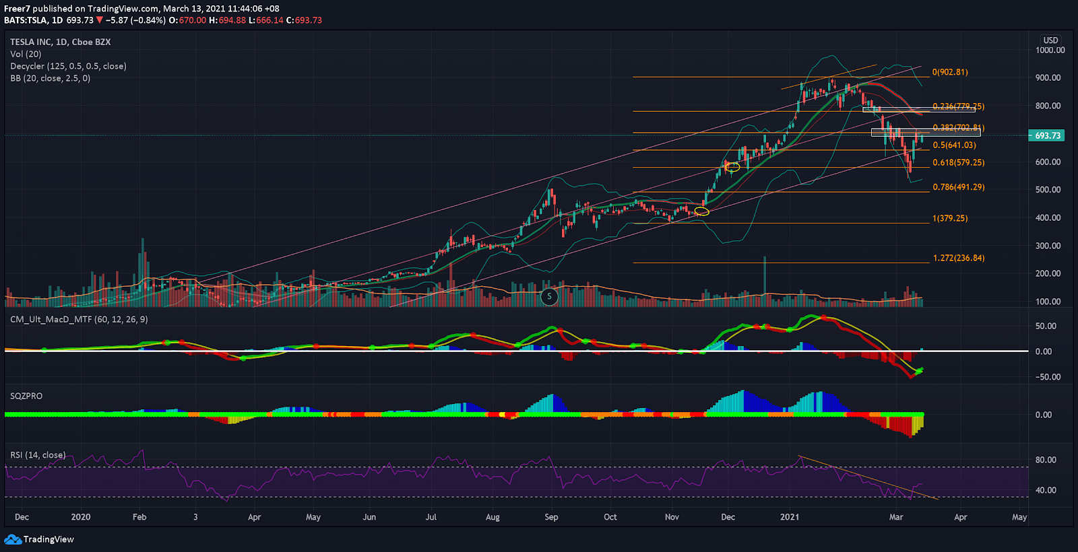Select the BATS:TSLA ticker in the header

(26, 20)
